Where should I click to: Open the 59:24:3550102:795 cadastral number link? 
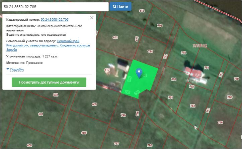[55, 20]
